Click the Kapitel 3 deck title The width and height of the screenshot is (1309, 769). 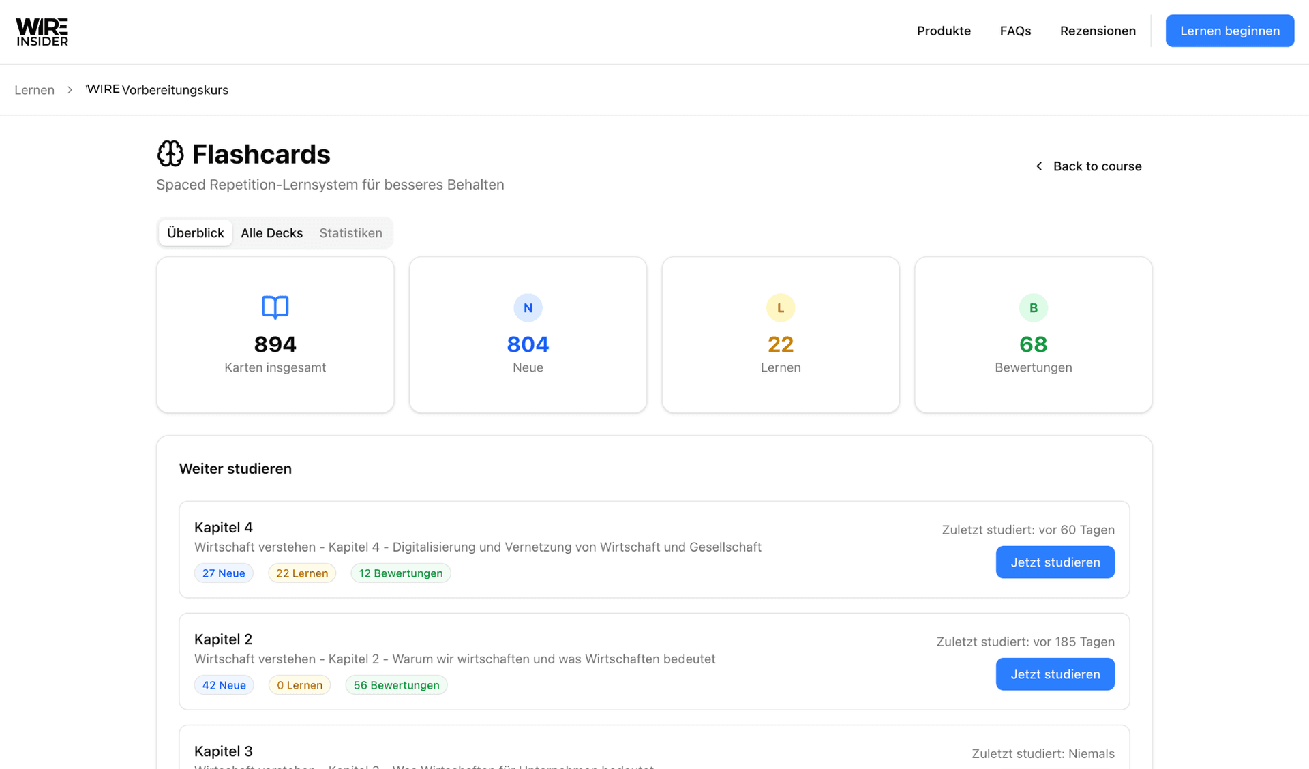[223, 751]
